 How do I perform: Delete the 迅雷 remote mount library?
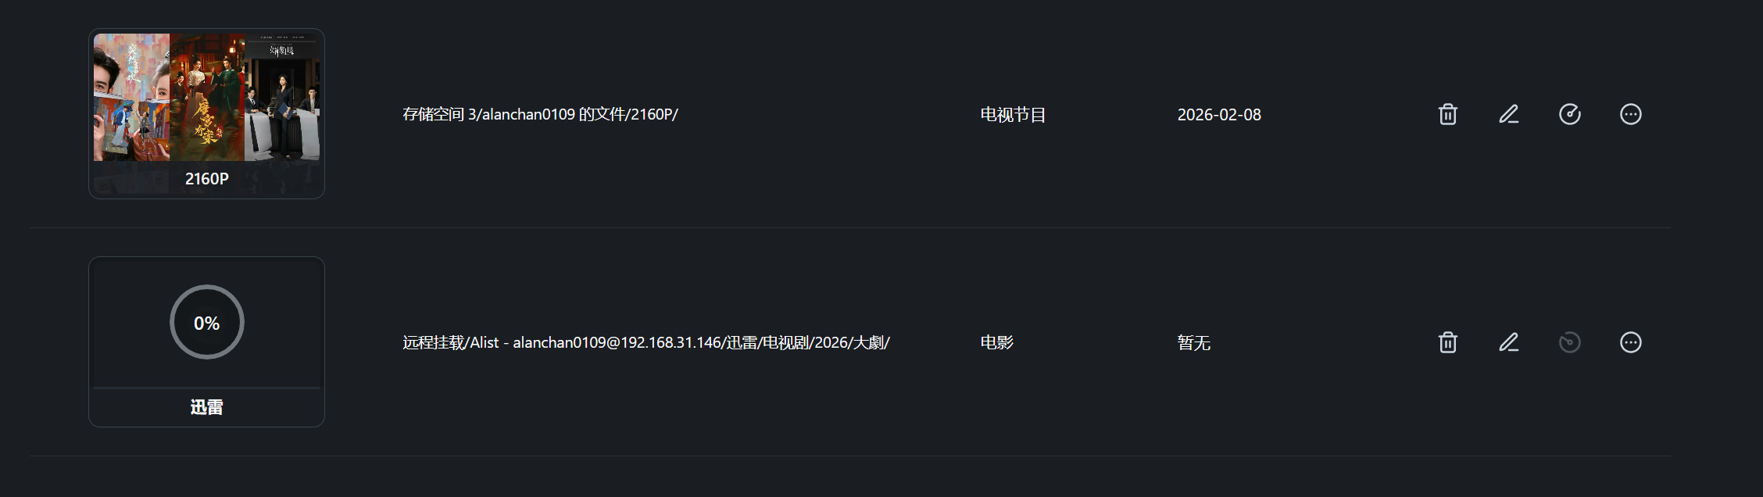[1447, 341]
